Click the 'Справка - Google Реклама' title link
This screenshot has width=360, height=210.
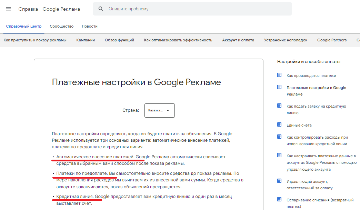point(49,9)
